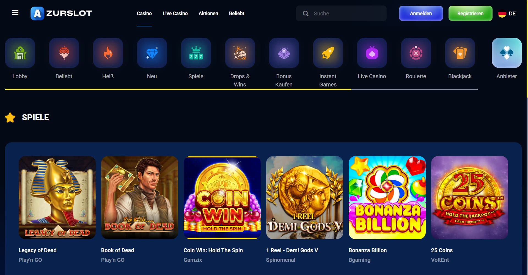Choose the Neu diamond category

[x=152, y=53]
